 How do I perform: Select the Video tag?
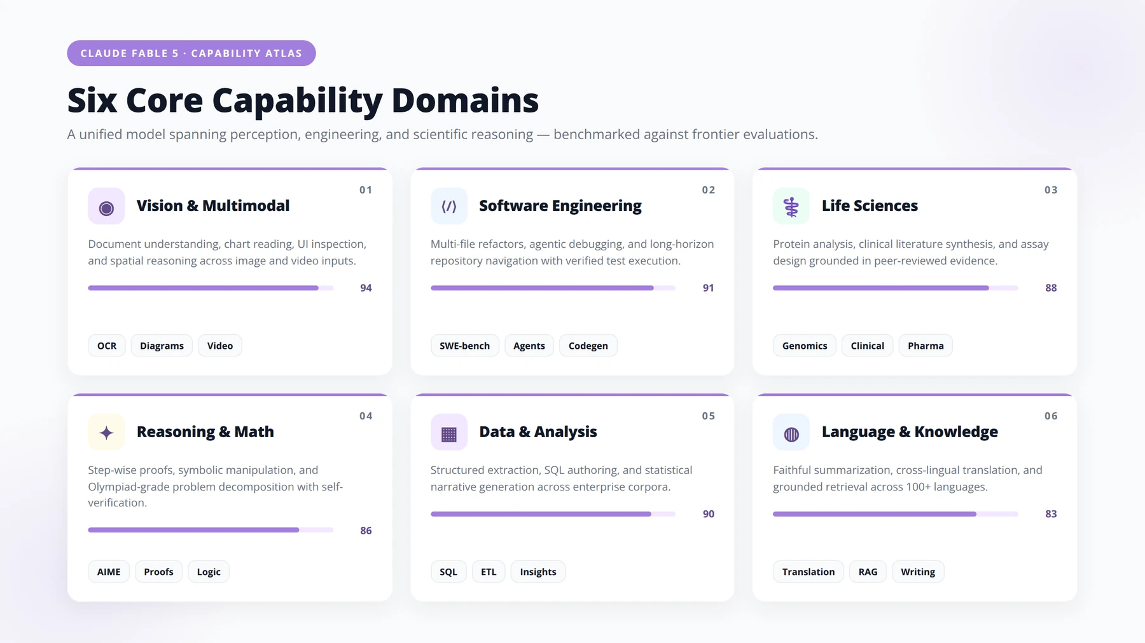tap(220, 346)
